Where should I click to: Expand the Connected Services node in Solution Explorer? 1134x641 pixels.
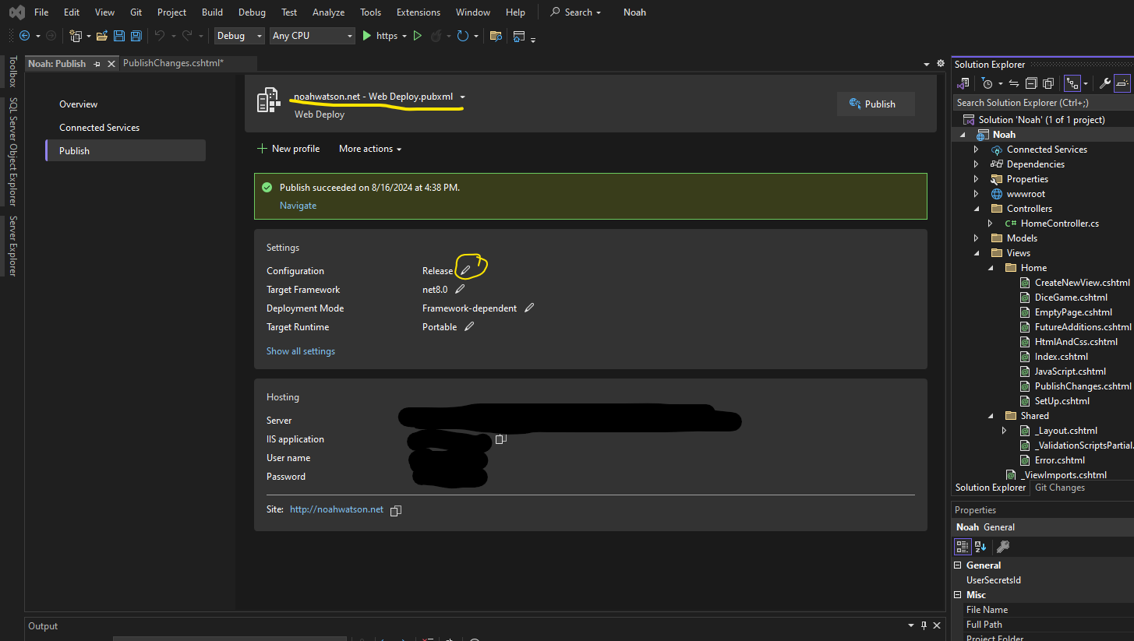(976, 150)
